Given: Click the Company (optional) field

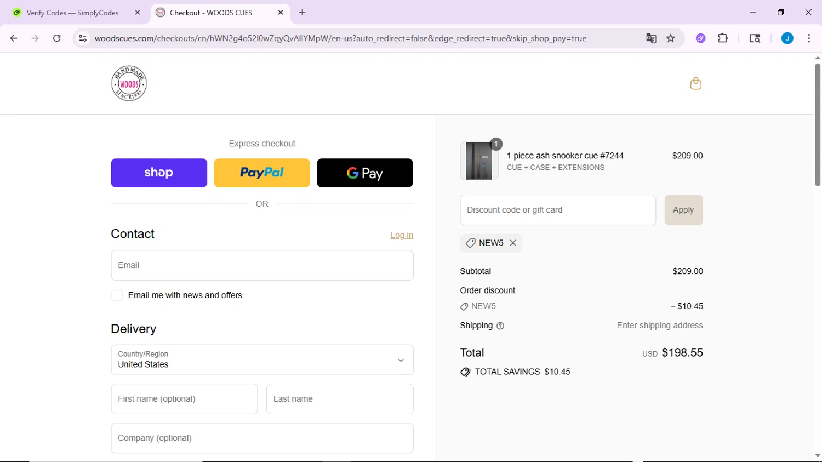Looking at the screenshot, I should click(262, 438).
